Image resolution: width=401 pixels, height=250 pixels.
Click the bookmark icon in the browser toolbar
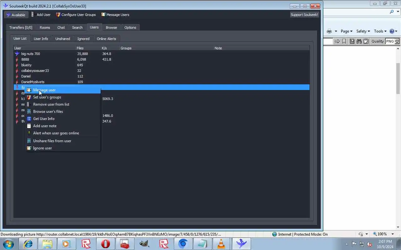tap(344, 41)
